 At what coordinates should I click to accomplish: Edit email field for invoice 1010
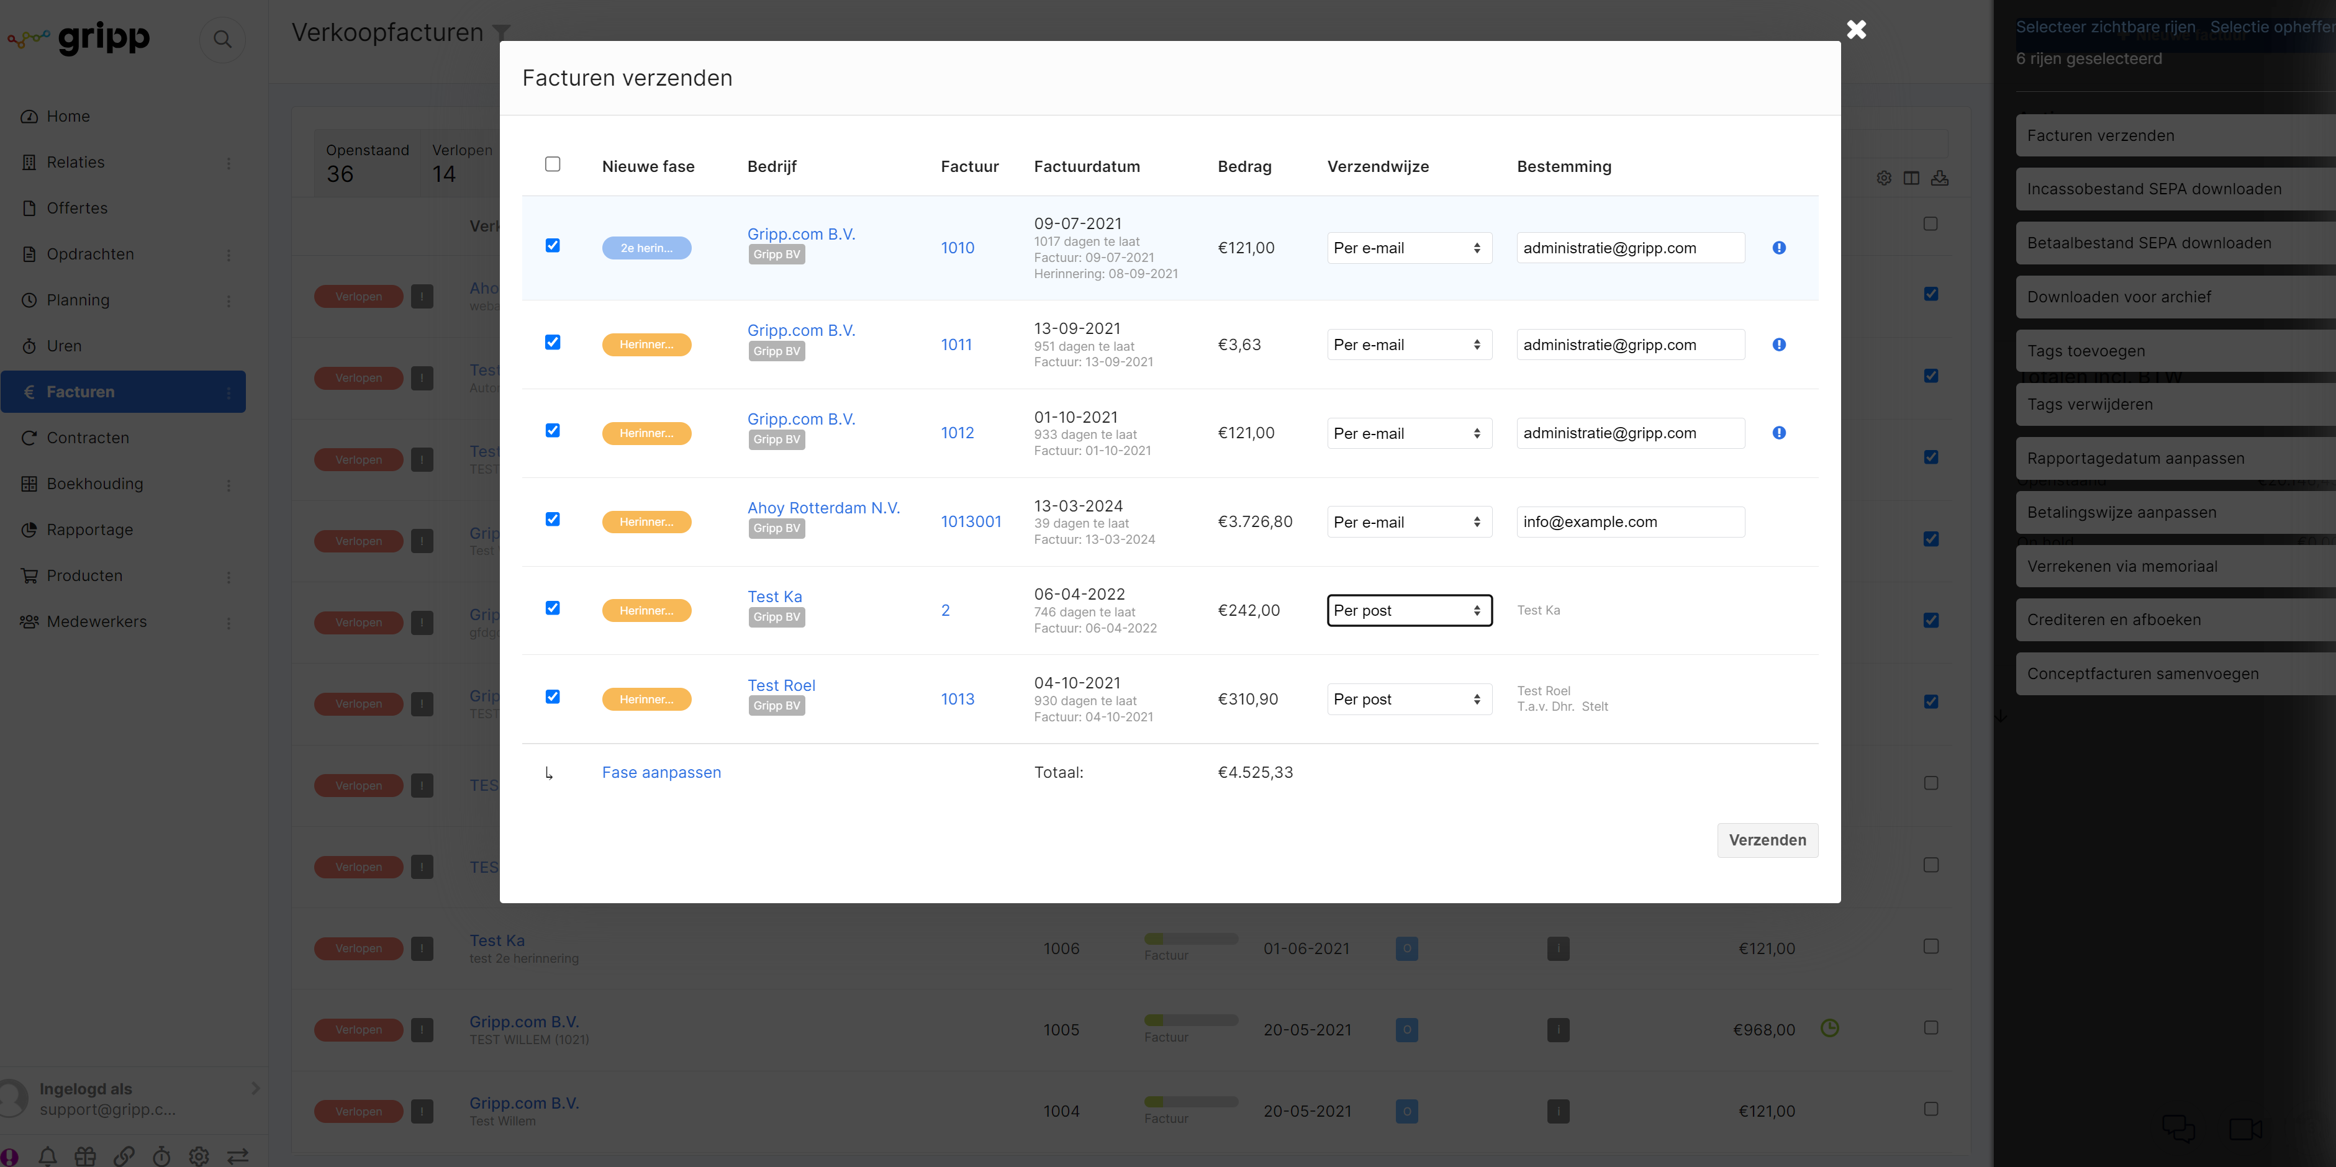point(1629,248)
